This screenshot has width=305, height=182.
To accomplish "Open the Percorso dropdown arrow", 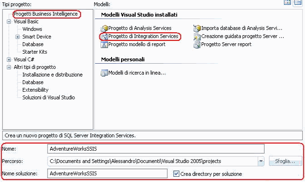I will 261,161.
